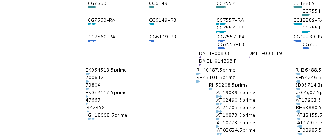Click the CG7557-RB transcript glyph
Image resolution: width=322 pixels, height=136 pixels.
tap(221, 32)
